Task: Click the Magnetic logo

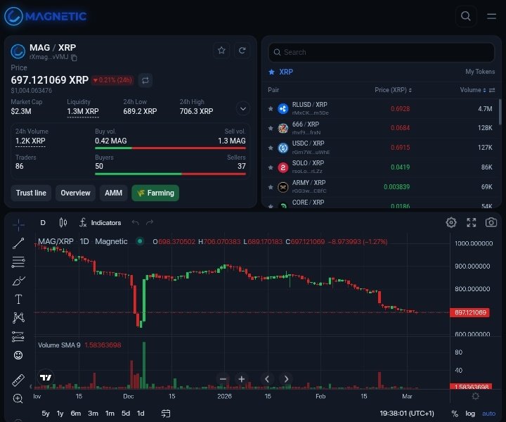Action: tap(46, 16)
